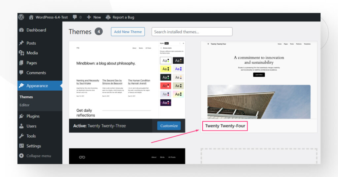338x177 pixels.
Task: Select the white Aa style swatch
Action: pyautogui.click(x=166, y=60)
